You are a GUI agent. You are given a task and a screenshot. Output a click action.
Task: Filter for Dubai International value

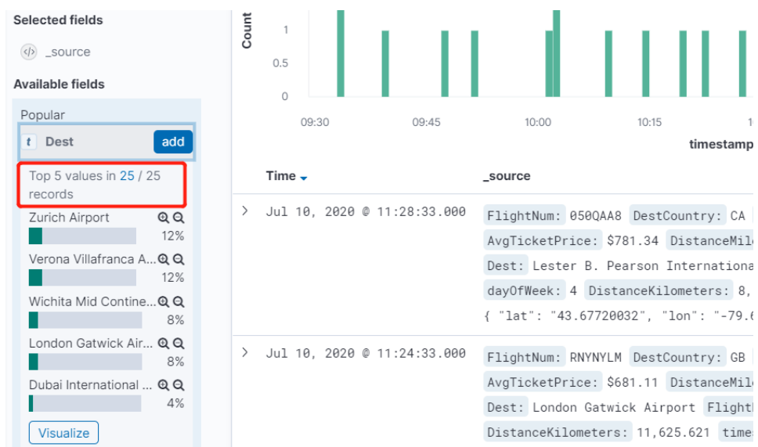click(x=164, y=385)
